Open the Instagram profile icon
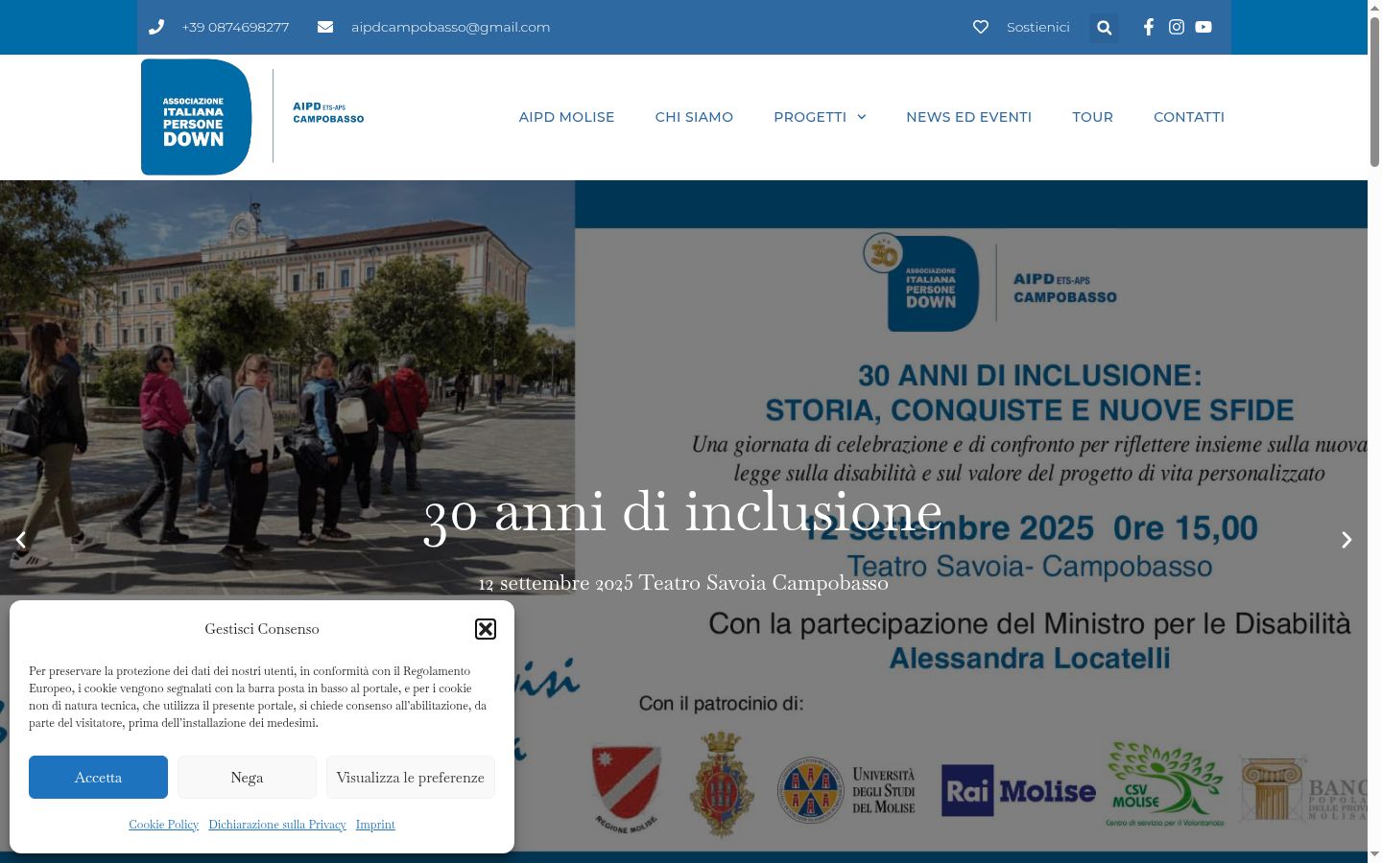Viewport: 1382px width, 863px height. (1177, 27)
